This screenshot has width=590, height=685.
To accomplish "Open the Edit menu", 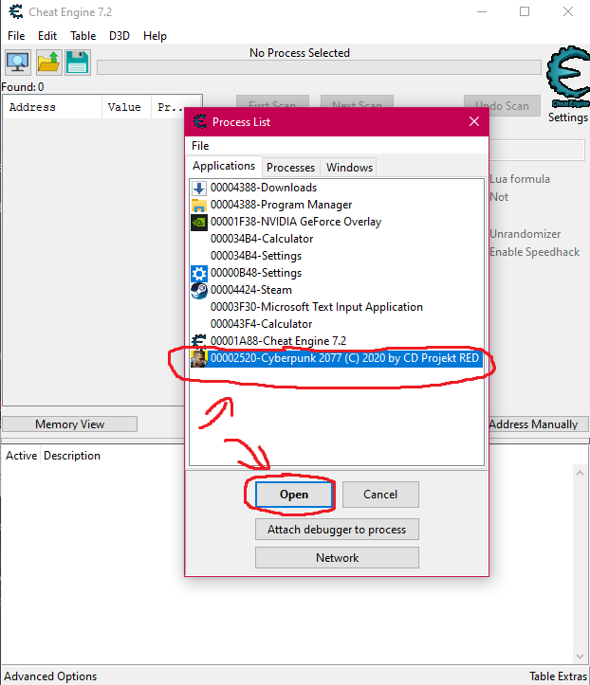I will [47, 36].
